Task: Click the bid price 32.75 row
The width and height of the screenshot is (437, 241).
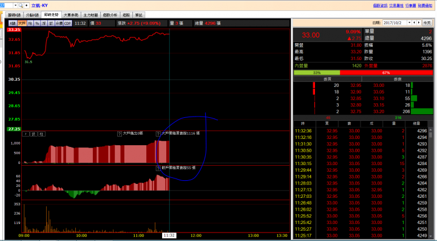Action: pos(356,112)
